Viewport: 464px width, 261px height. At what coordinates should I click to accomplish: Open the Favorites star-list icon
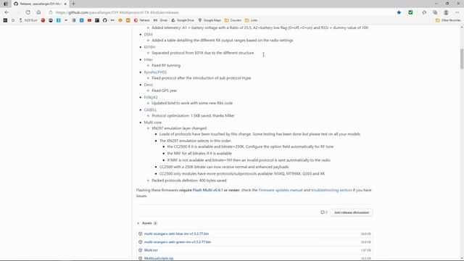(424, 12)
